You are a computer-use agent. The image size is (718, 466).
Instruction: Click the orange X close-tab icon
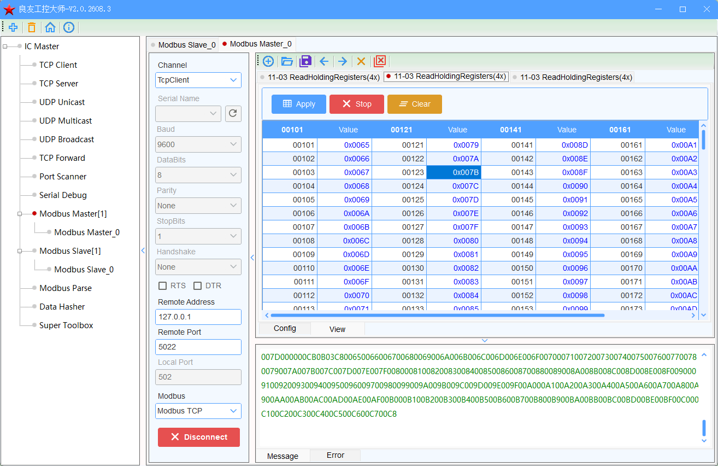pyautogui.click(x=361, y=61)
